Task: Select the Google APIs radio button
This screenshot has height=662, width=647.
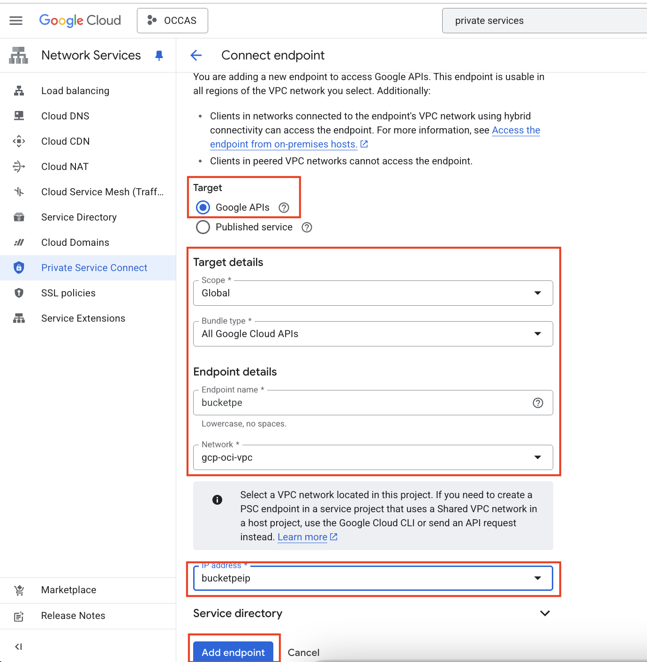Action: [x=203, y=207]
